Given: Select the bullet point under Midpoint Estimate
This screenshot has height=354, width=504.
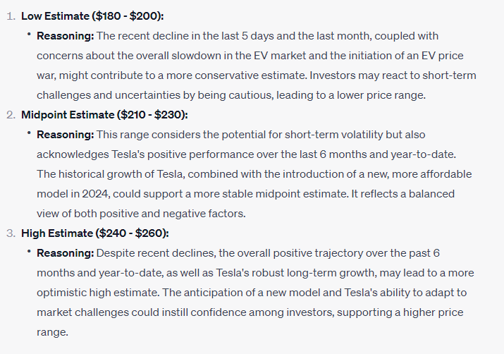Looking at the screenshot, I should click(x=28, y=134).
